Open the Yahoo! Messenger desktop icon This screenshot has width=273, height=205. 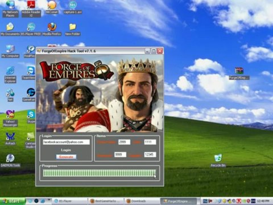[x=10, y=118]
